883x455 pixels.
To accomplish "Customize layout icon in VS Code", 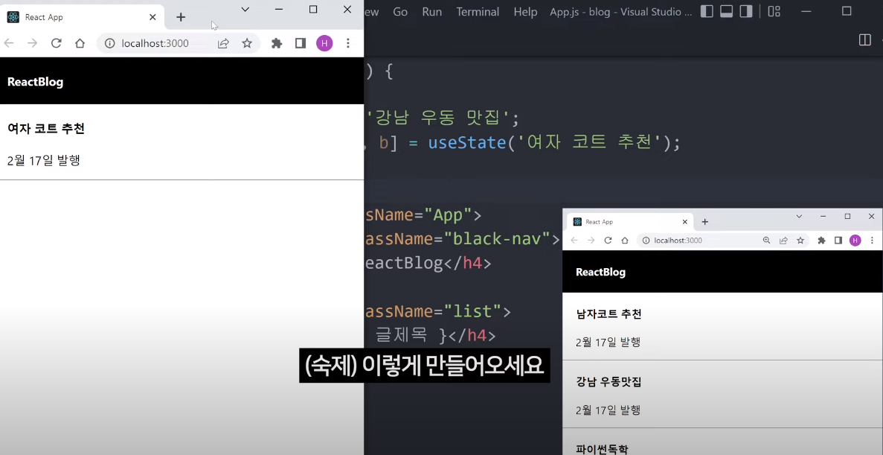I will click(774, 11).
